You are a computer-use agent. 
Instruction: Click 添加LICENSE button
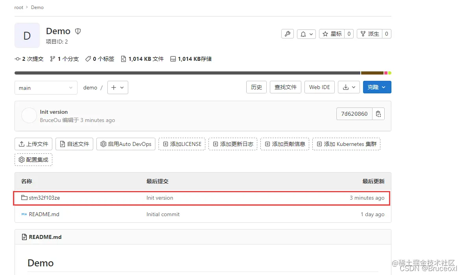(x=182, y=144)
